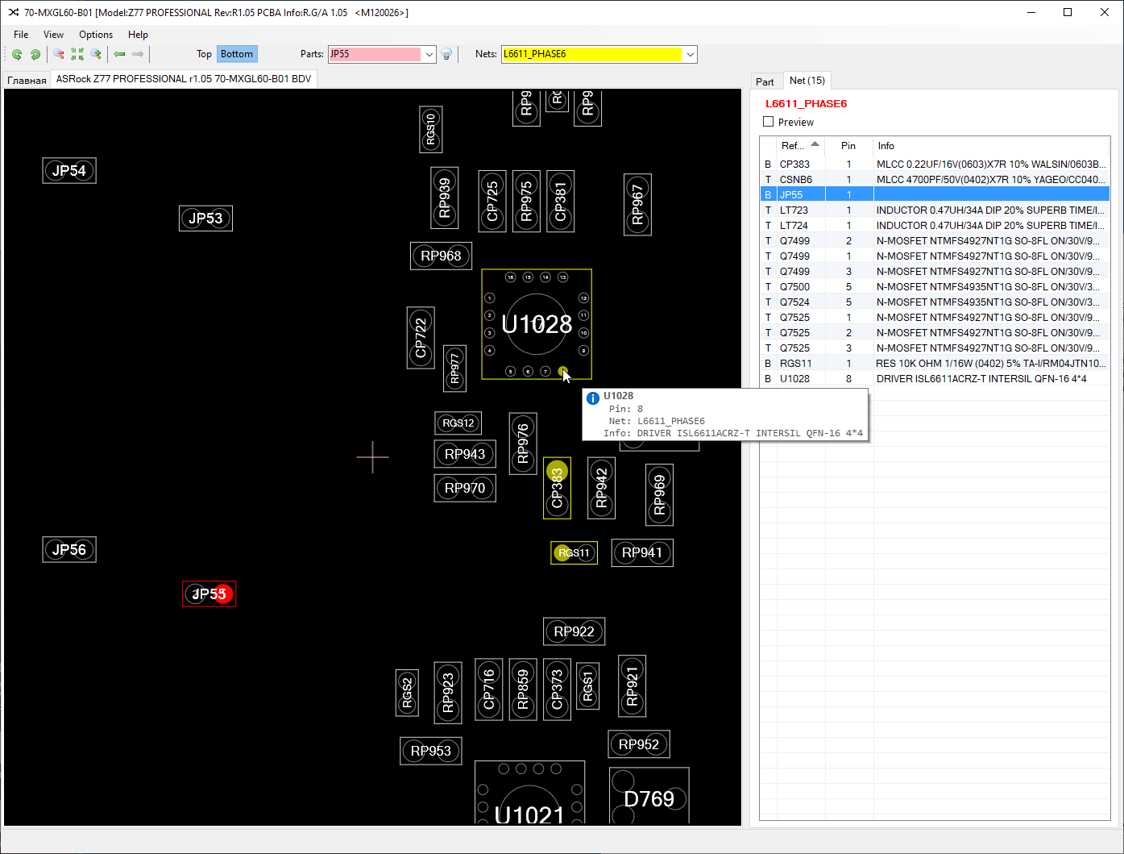1124x854 pixels.
Task: Switch to the Top side view
Action: click(204, 54)
